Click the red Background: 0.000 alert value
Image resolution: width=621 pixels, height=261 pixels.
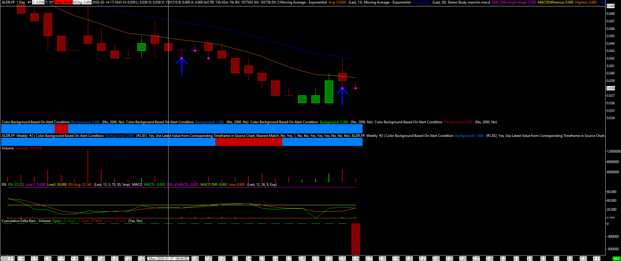pos(458,122)
